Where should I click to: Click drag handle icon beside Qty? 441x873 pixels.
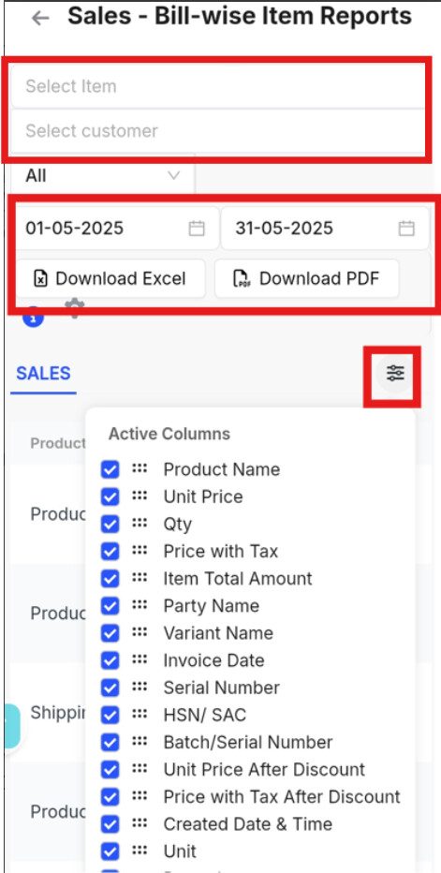click(x=140, y=524)
